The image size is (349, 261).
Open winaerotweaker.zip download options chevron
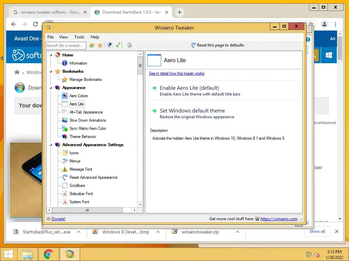(x=238, y=232)
